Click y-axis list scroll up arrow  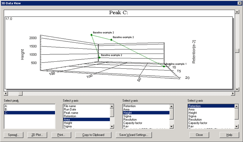point(171,106)
